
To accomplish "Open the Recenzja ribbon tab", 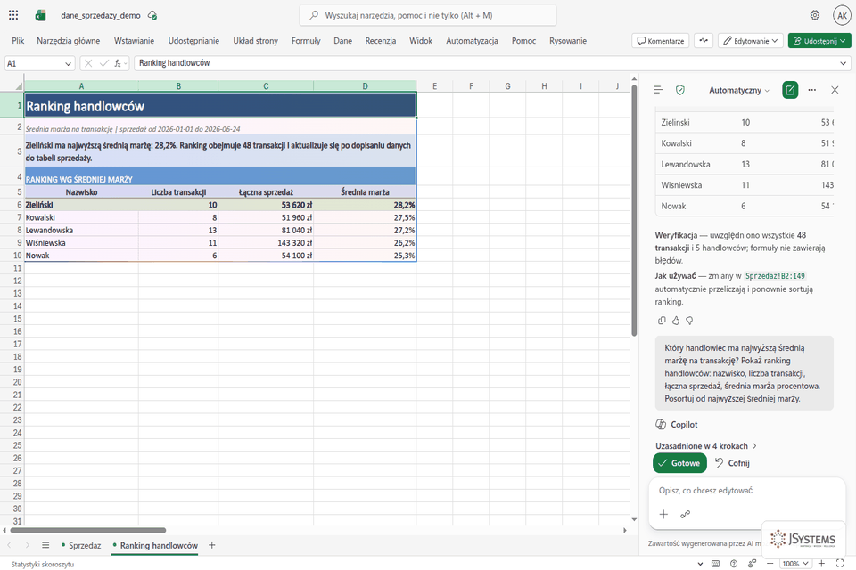I will tap(381, 41).
